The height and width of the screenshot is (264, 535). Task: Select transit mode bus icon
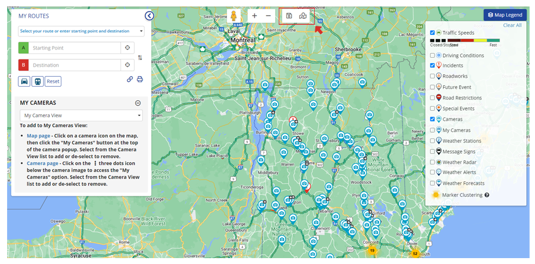coord(37,81)
